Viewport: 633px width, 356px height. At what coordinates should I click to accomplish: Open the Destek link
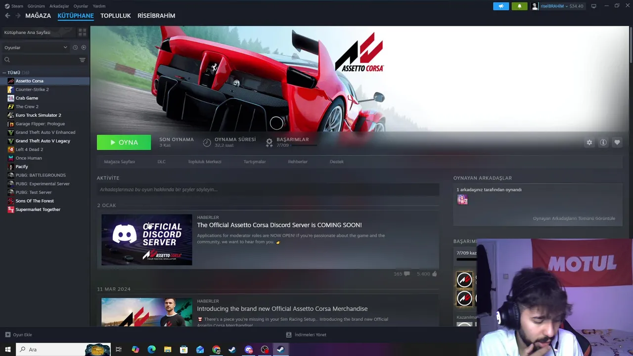point(336,162)
